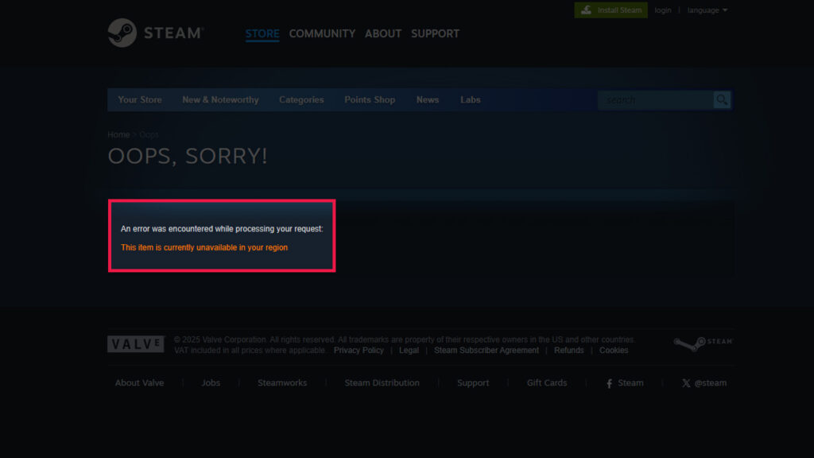Open the Your Store tab
This screenshot has width=814, height=458.
[140, 99]
